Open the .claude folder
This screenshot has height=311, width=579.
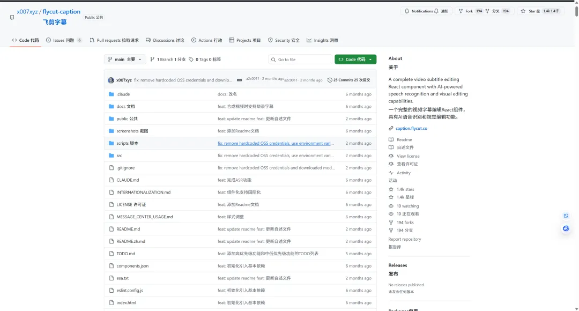coord(123,94)
